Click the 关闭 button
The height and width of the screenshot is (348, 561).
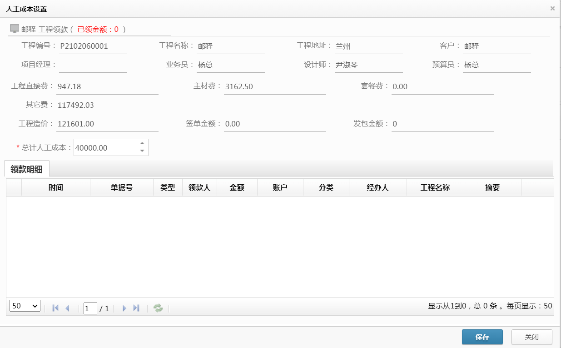click(x=531, y=337)
